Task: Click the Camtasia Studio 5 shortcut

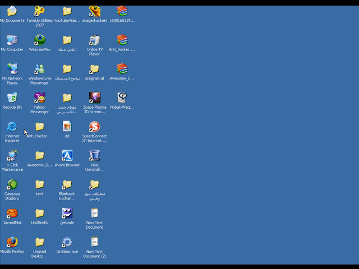Action: 12,184
